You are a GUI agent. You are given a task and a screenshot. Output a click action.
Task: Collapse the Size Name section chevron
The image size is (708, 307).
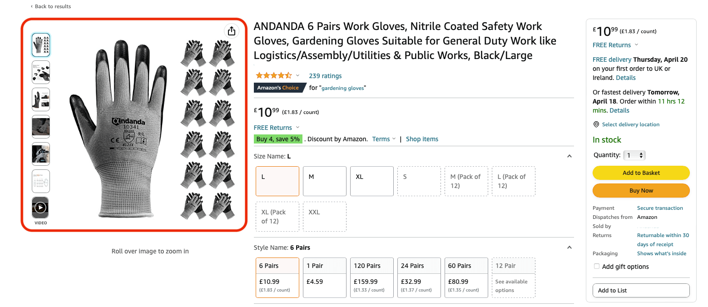(x=569, y=156)
